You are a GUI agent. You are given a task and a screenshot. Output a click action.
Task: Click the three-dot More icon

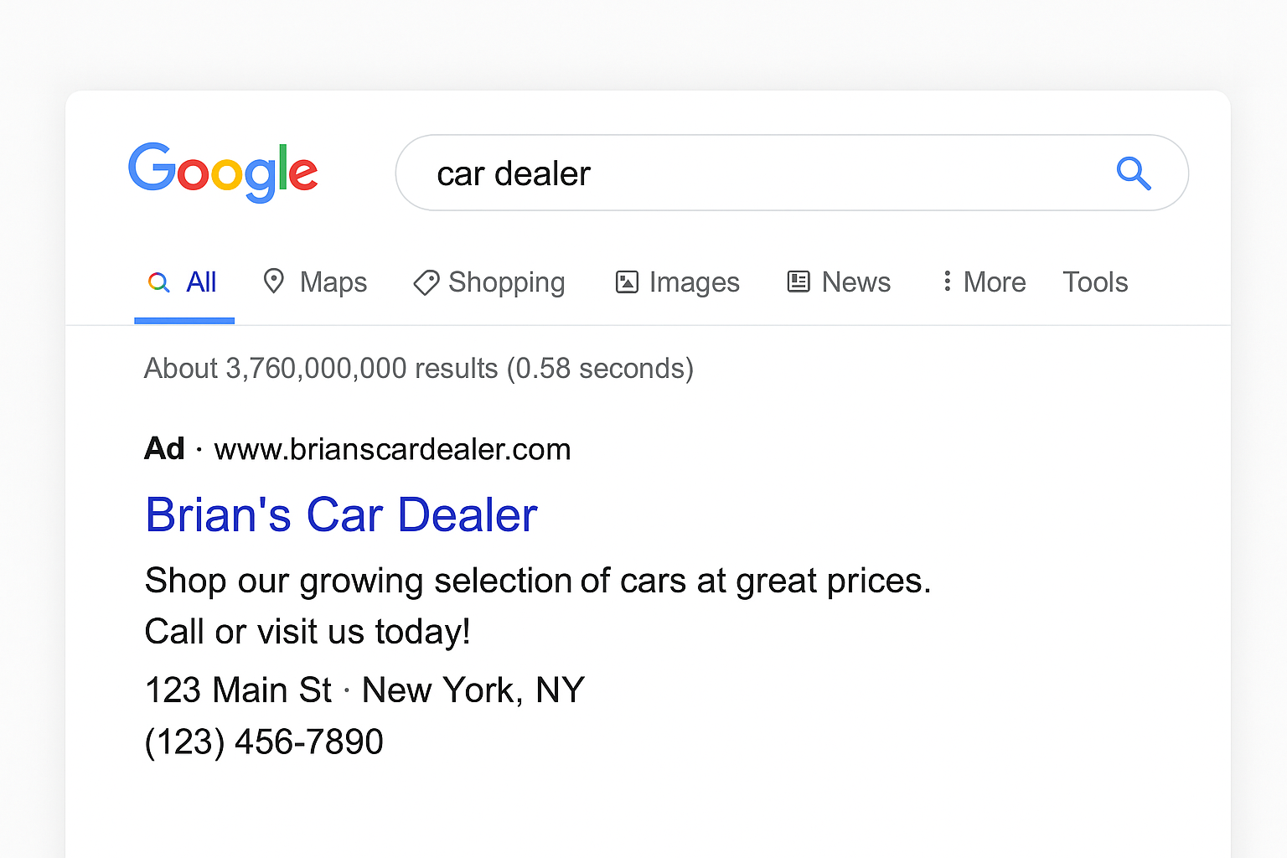[947, 281]
